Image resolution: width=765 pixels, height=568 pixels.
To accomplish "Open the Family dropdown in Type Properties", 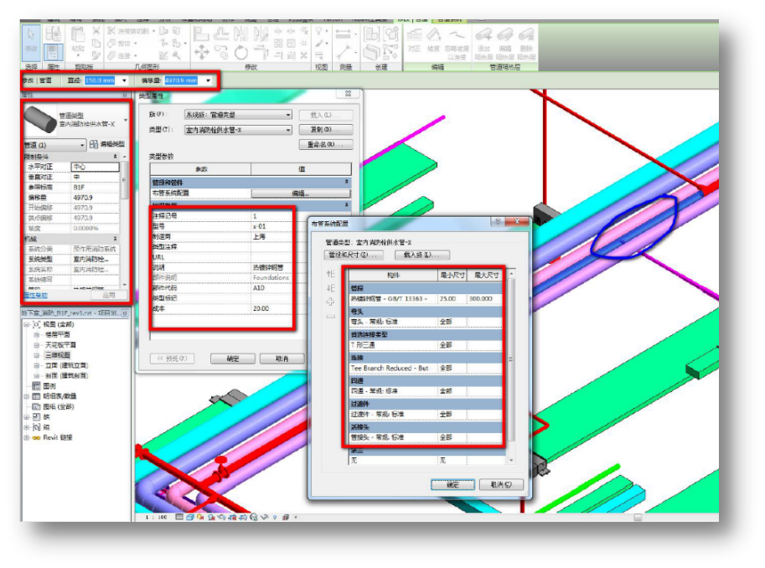I will pos(287,115).
